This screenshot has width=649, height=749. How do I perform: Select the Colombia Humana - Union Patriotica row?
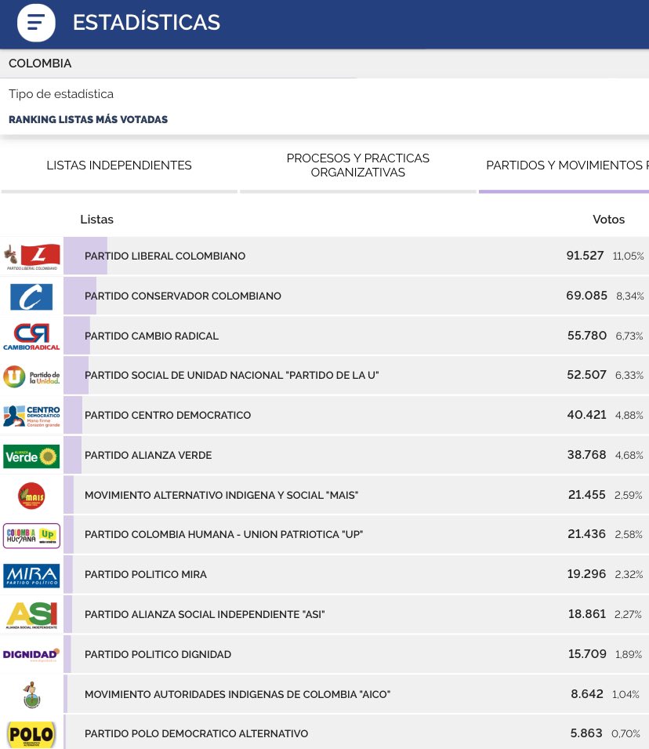point(357,535)
